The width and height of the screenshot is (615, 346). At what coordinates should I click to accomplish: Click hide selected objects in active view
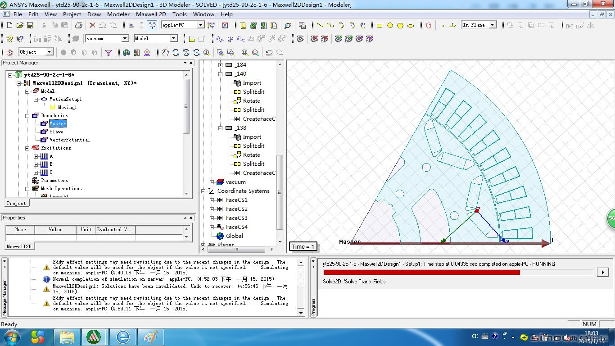pyautogui.click(x=314, y=39)
